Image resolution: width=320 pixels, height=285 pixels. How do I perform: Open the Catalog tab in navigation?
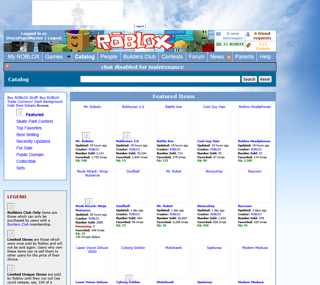tap(85, 57)
